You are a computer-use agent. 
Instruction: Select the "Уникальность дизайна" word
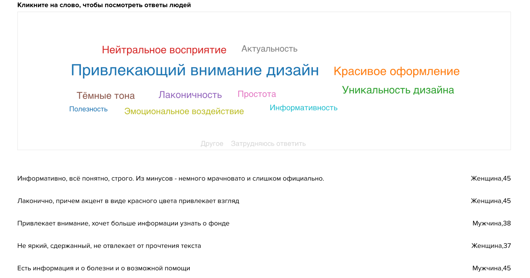pyautogui.click(x=398, y=90)
